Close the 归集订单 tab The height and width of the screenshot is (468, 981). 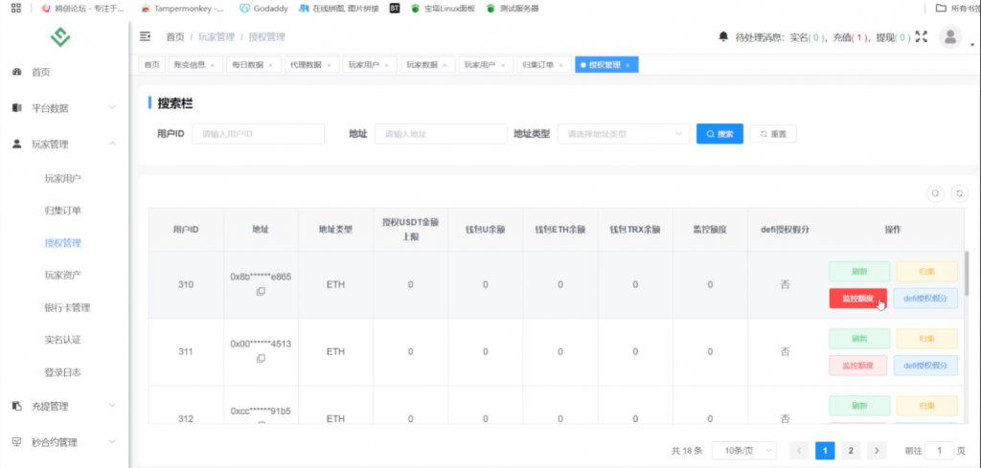click(561, 65)
